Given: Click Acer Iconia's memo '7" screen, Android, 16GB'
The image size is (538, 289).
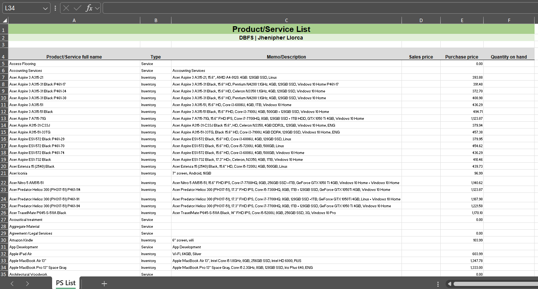Looking at the screenshot, I should [x=286, y=173].
